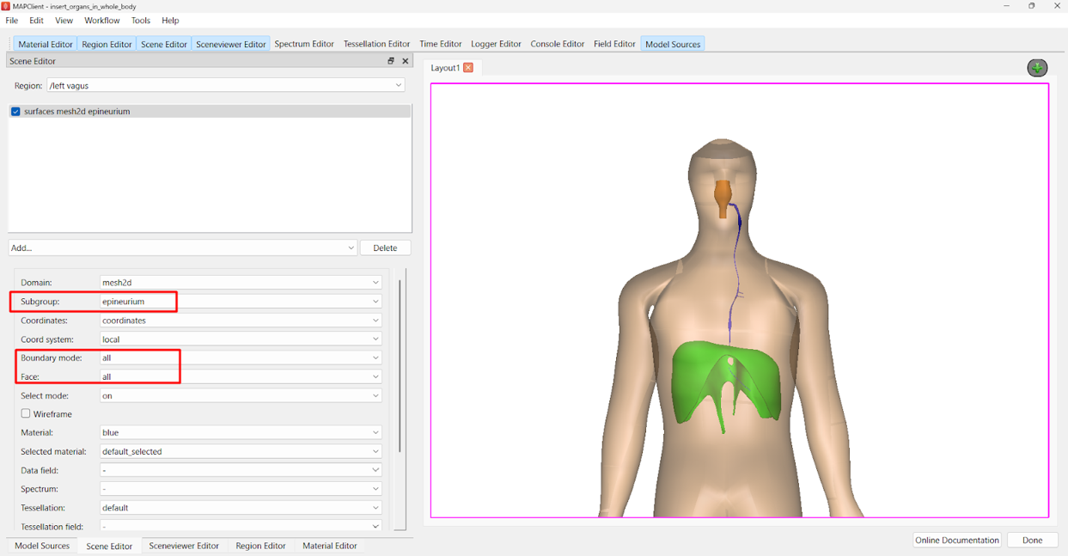Close the Scene Editor panel
The width and height of the screenshot is (1068, 556).
click(406, 61)
